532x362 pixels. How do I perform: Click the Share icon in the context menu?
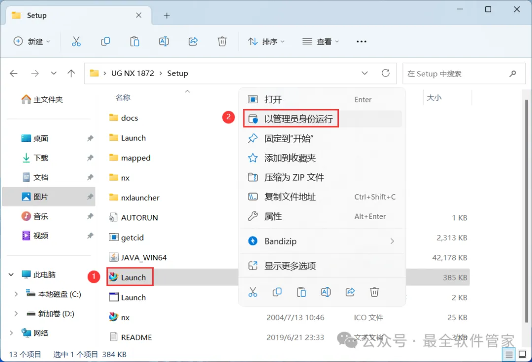click(x=350, y=292)
